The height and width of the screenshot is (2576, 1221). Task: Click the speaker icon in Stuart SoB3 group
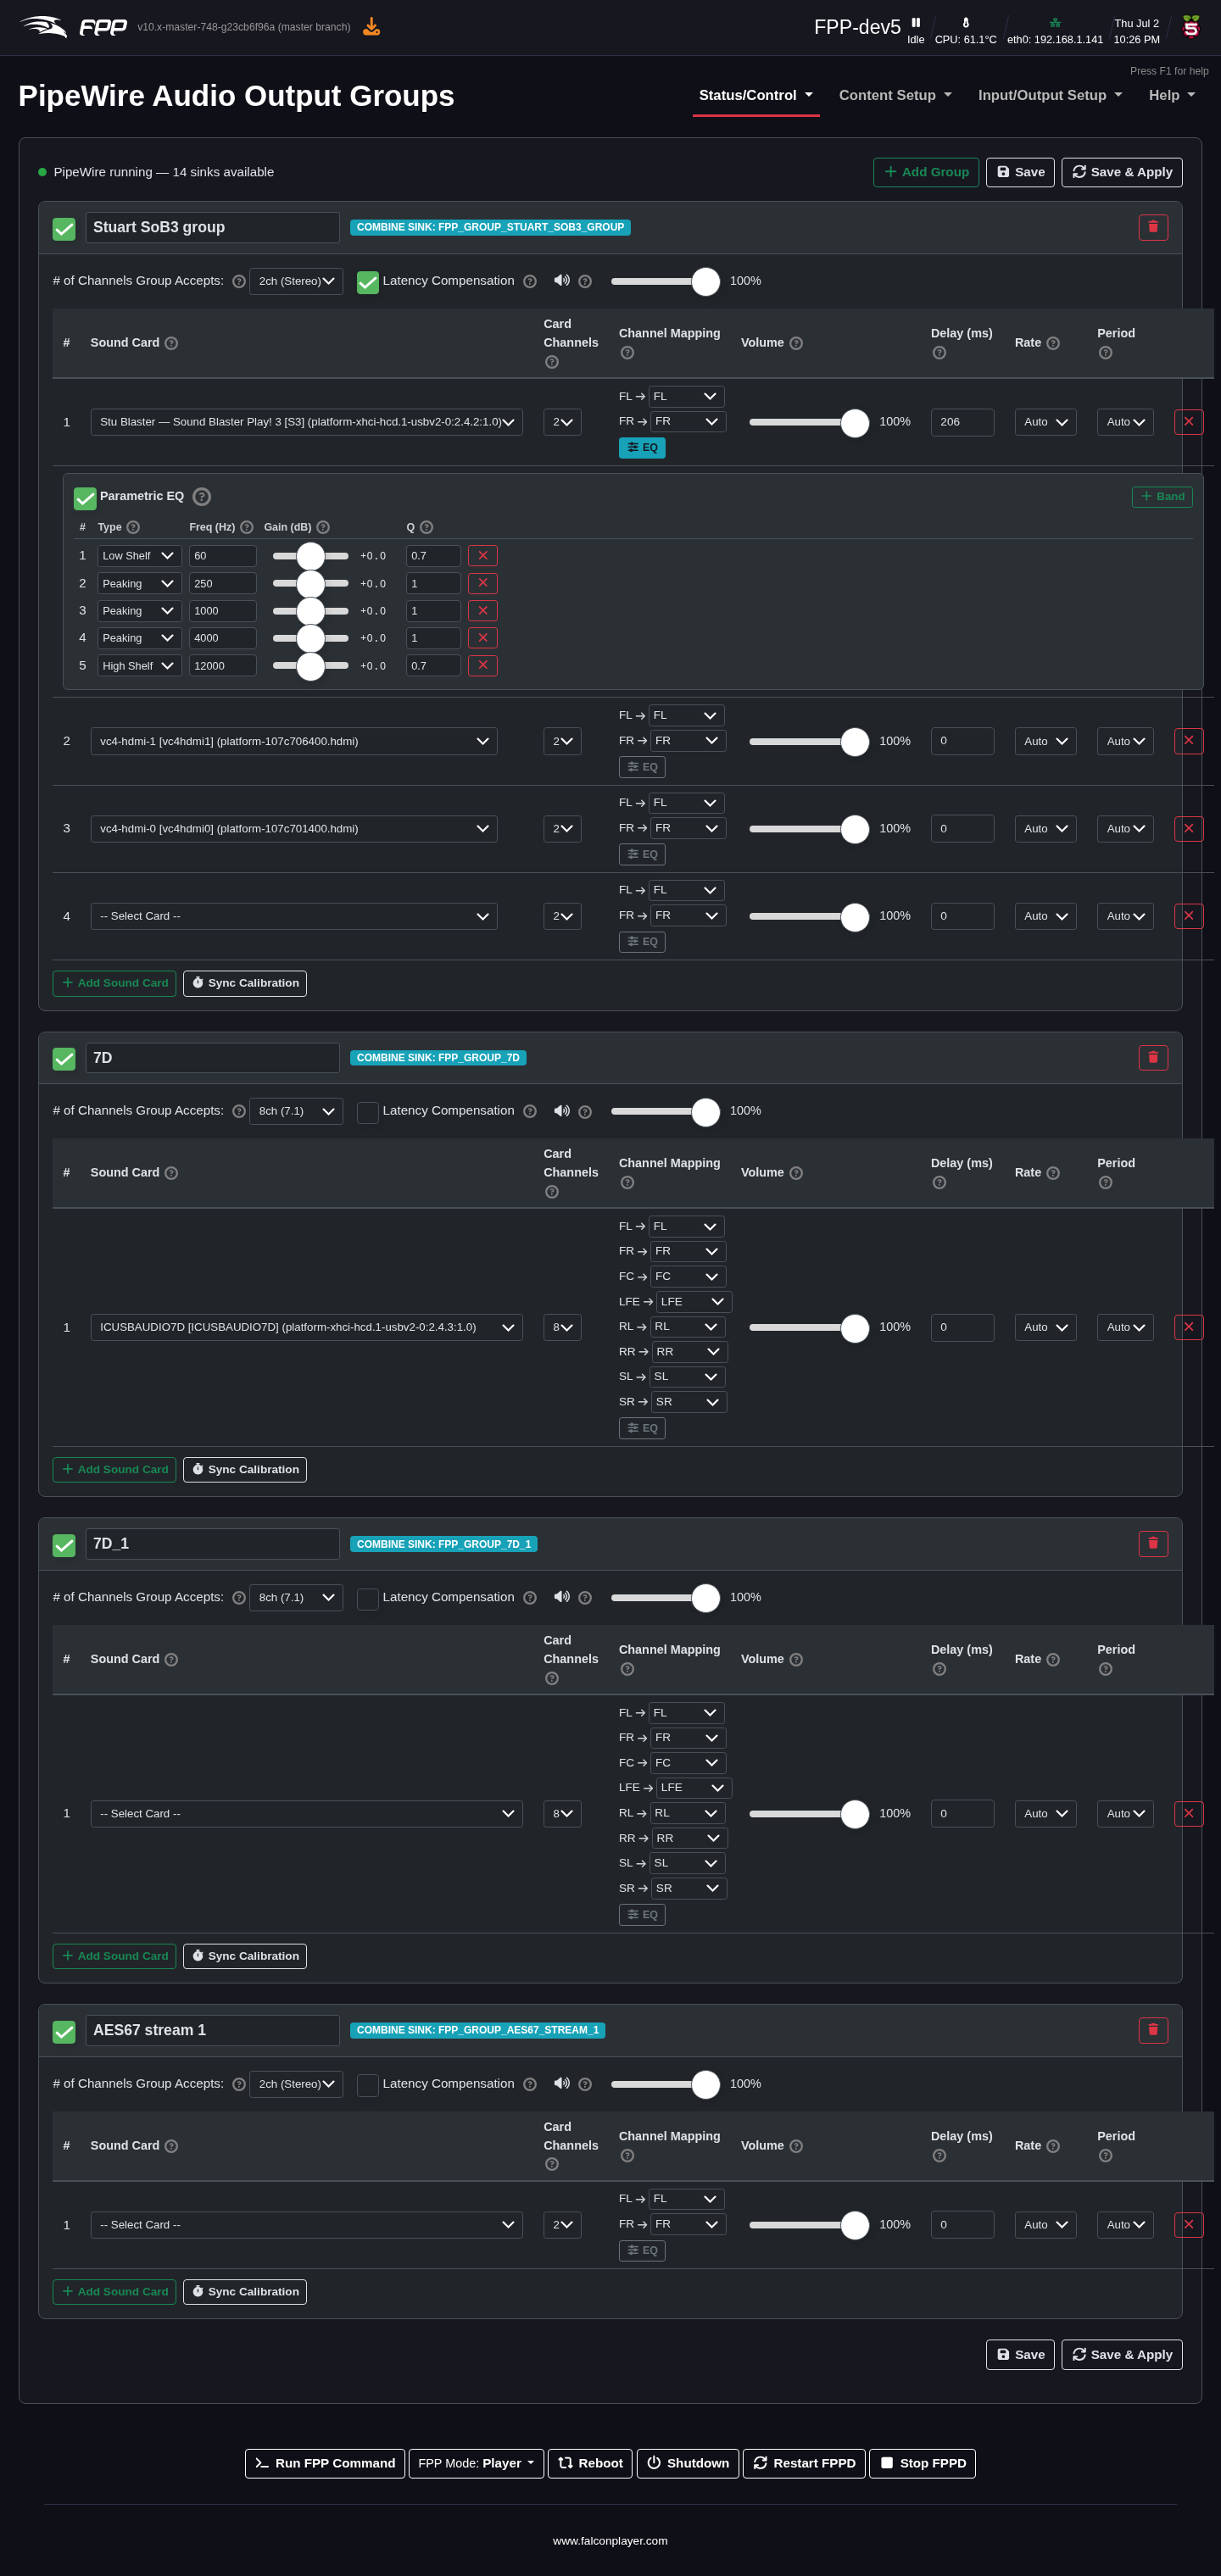pyautogui.click(x=562, y=281)
